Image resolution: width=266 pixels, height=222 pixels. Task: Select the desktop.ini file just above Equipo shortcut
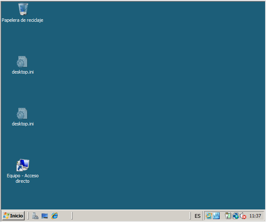23,114
